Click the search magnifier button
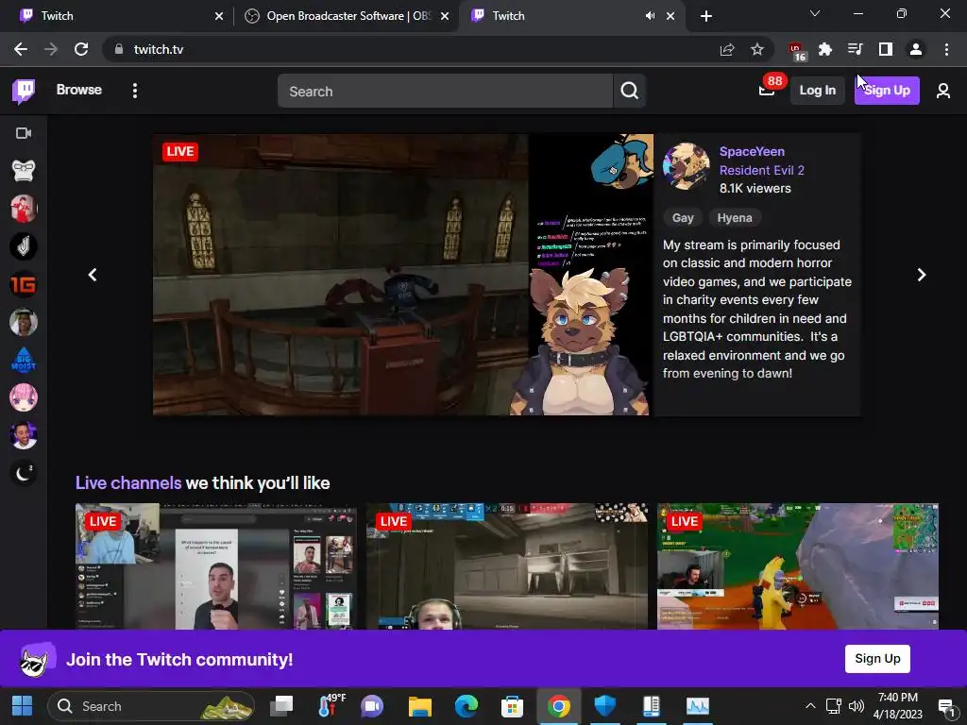967x725 pixels. point(629,91)
